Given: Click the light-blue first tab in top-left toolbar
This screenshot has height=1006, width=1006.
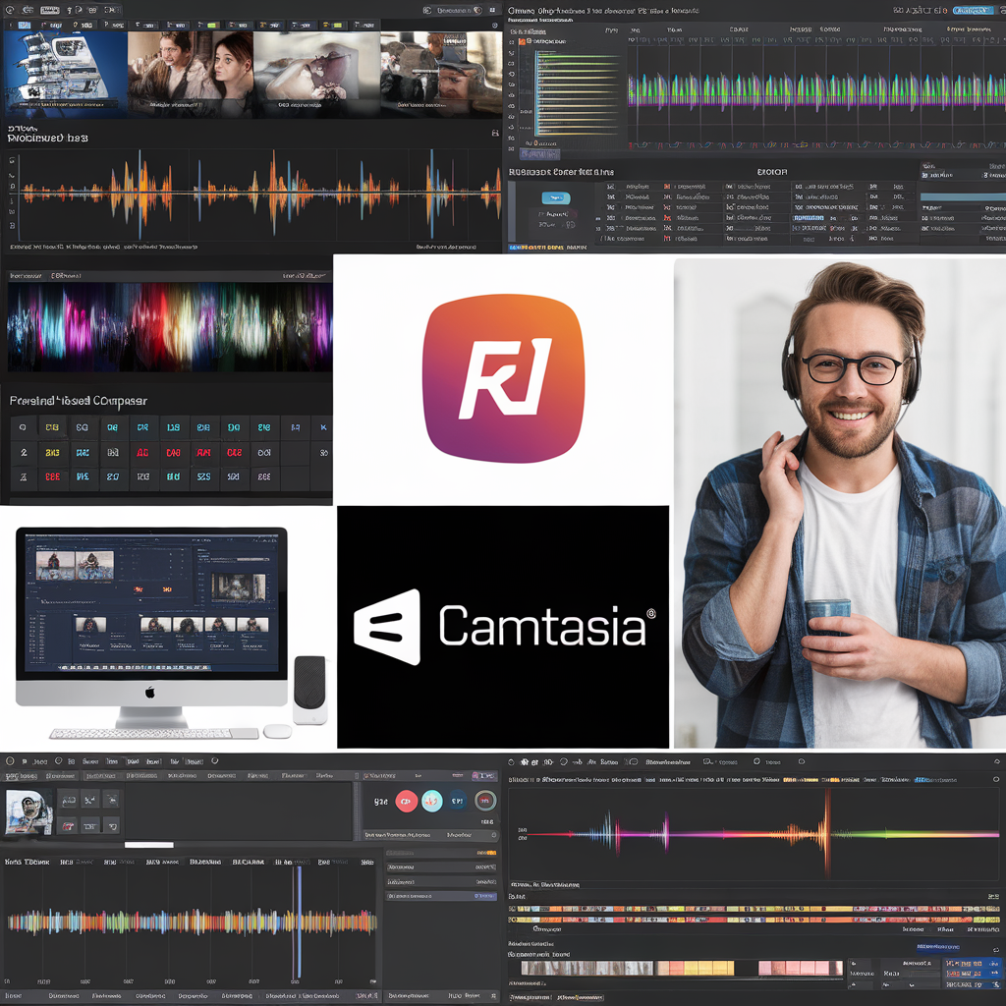Looking at the screenshot, I should 25,25.
